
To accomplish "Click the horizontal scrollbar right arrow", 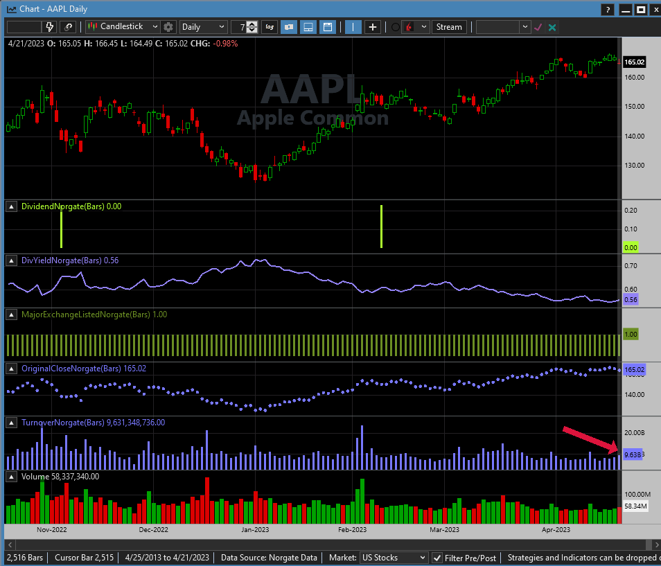I will click(x=656, y=545).
